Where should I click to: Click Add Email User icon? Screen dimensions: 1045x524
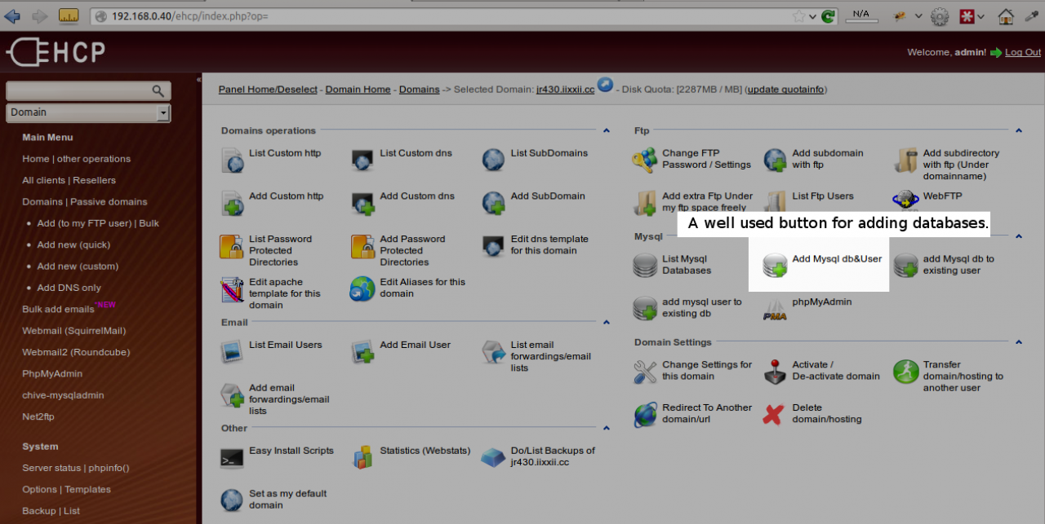coord(363,352)
